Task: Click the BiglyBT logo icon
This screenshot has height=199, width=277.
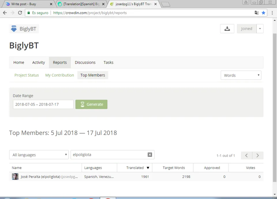Action: click(14, 29)
